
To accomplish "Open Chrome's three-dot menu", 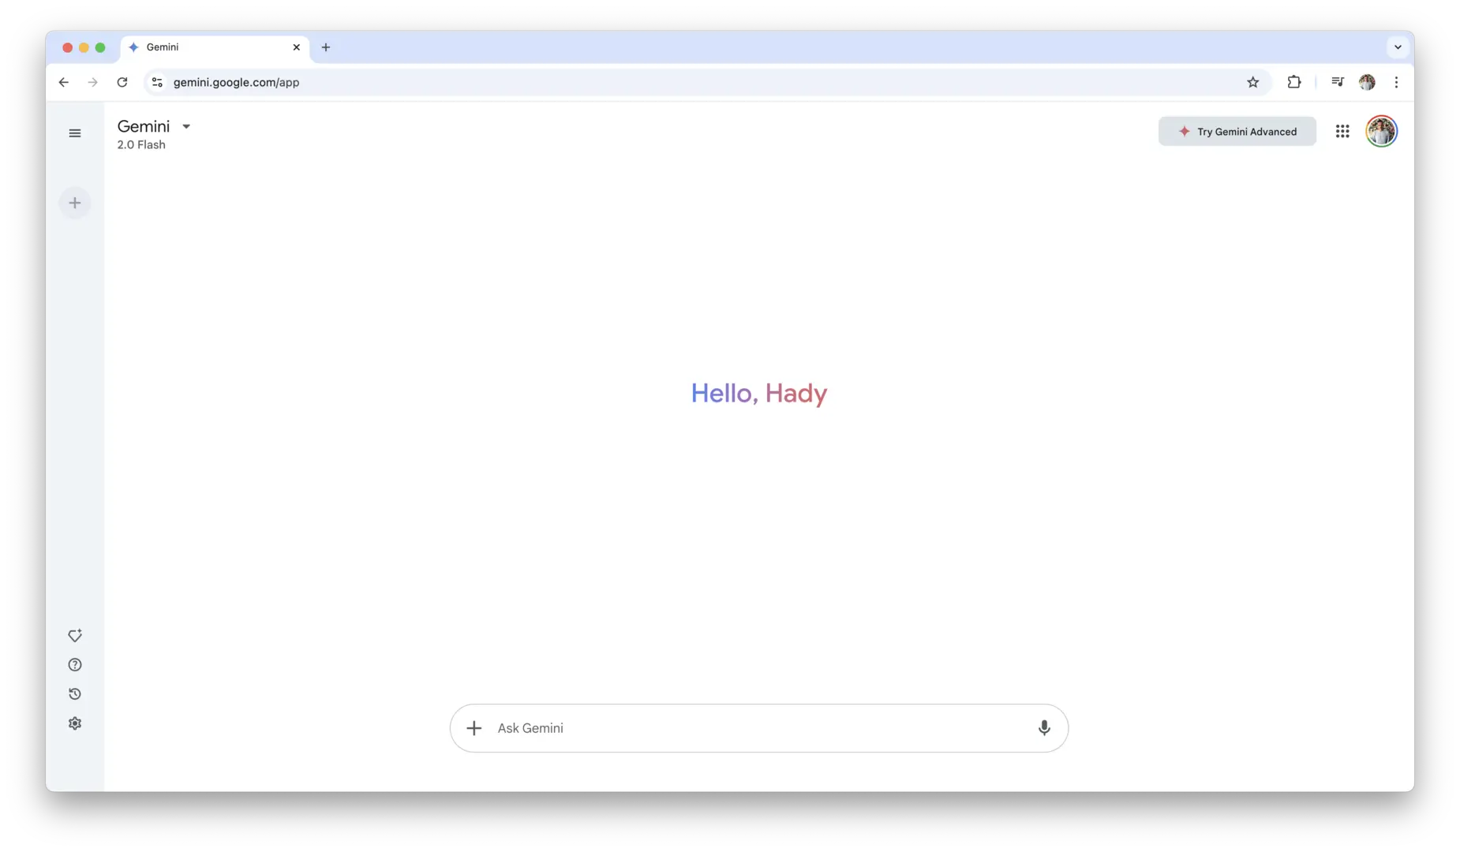I will [x=1396, y=82].
